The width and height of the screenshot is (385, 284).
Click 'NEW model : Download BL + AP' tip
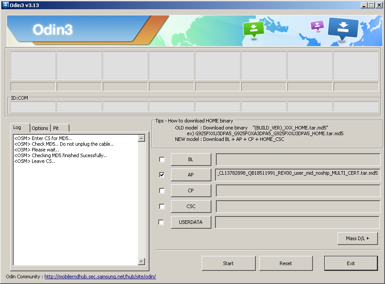coord(229,139)
